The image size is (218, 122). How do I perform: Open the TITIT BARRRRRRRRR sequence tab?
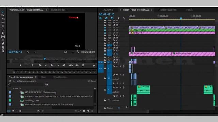click(168, 10)
